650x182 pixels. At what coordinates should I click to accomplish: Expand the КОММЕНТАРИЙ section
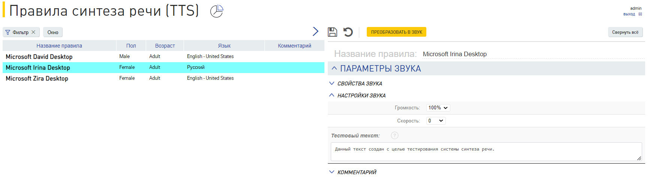point(332,172)
